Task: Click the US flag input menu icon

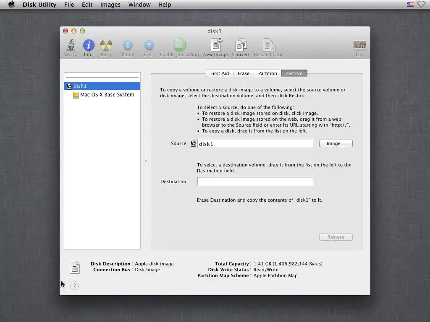Action: click(410, 4)
